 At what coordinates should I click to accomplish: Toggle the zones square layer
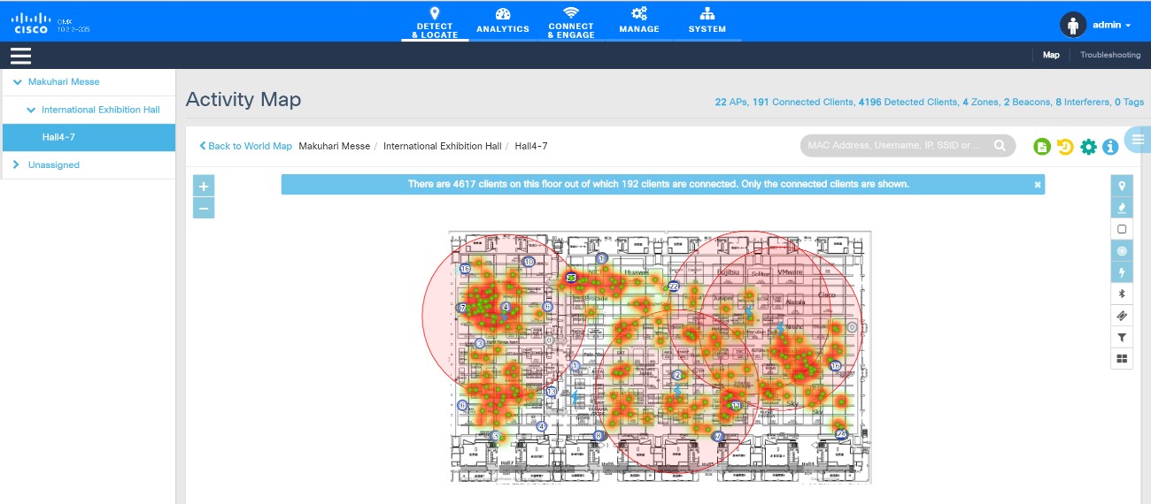pos(1122,229)
